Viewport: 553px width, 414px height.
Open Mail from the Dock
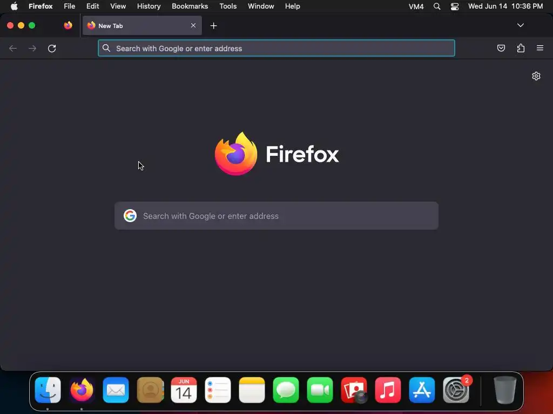point(116,390)
